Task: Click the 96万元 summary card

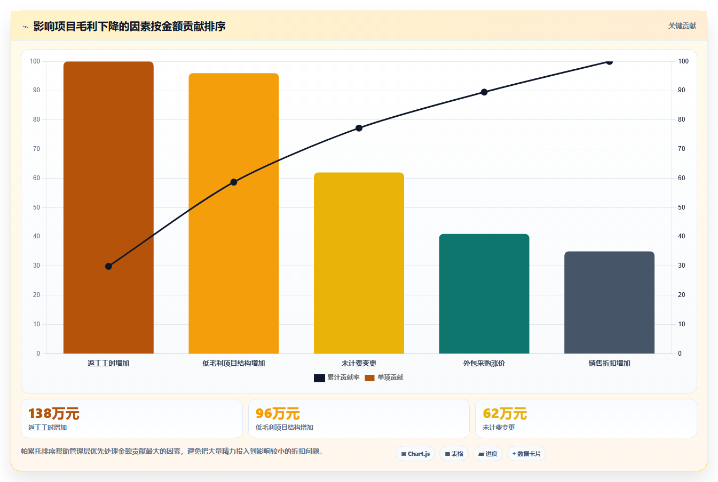Action: tap(359, 419)
